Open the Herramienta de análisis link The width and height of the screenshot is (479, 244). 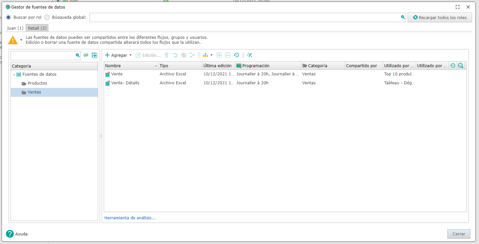pyautogui.click(x=130, y=218)
